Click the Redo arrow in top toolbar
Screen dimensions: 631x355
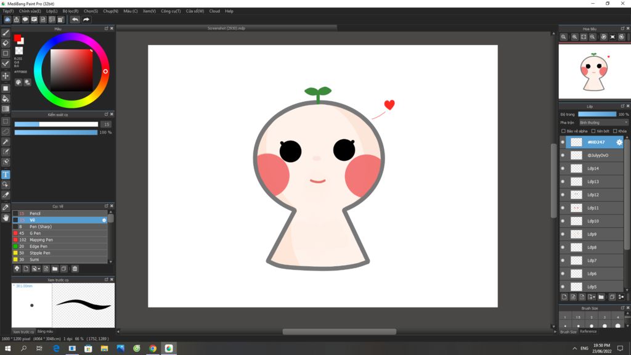(86, 19)
